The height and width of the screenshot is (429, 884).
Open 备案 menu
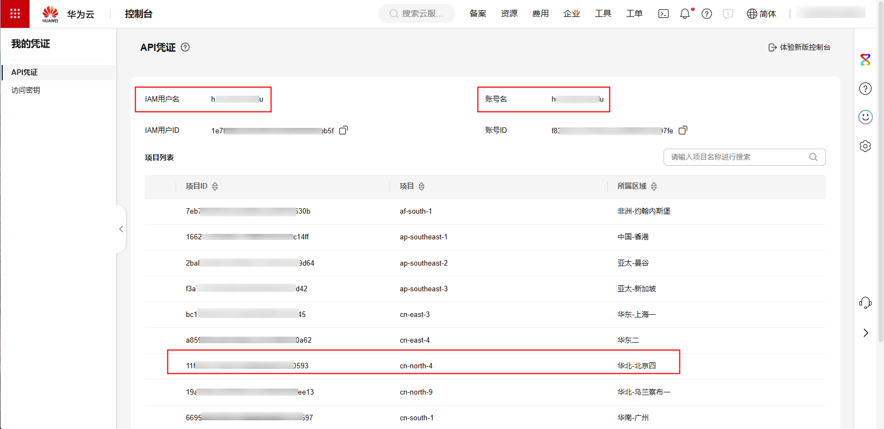click(478, 14)
